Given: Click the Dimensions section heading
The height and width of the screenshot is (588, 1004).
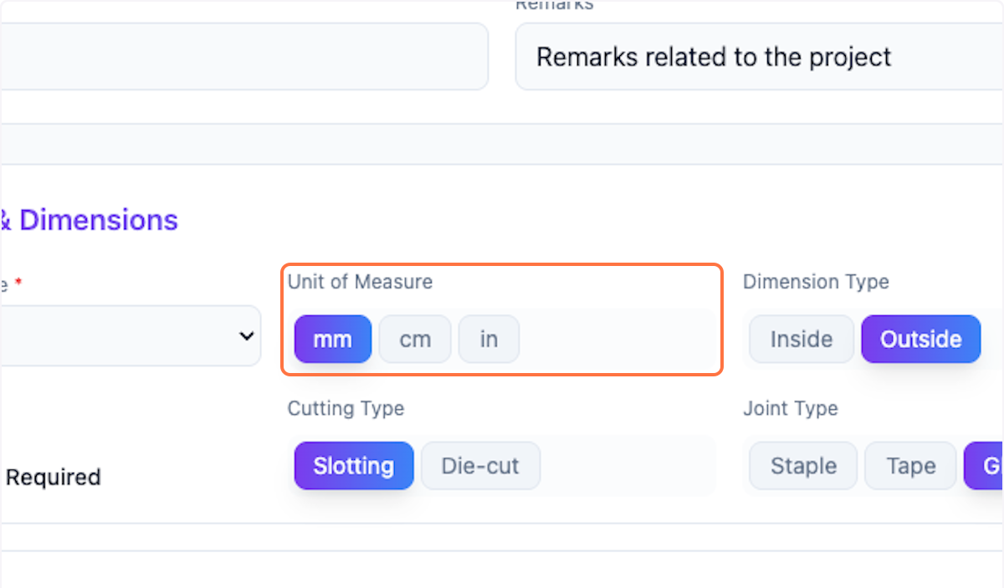Looking at the screenshot, I should (89, 219).
